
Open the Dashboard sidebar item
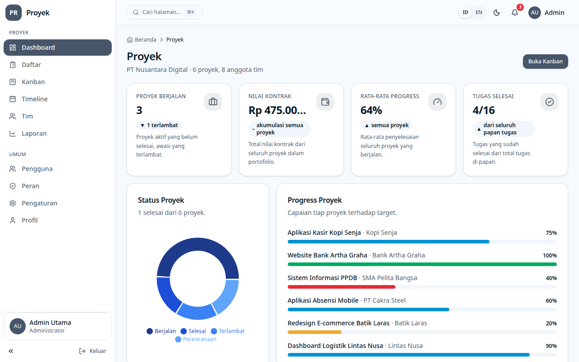point(57,48)
